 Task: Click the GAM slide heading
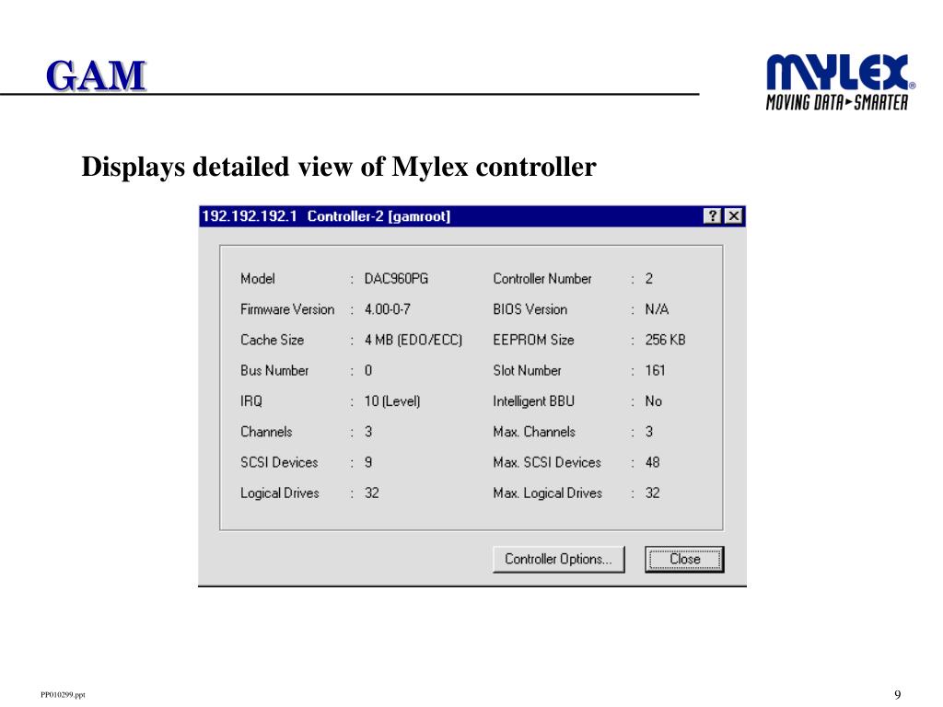click(x=96, y=76)
